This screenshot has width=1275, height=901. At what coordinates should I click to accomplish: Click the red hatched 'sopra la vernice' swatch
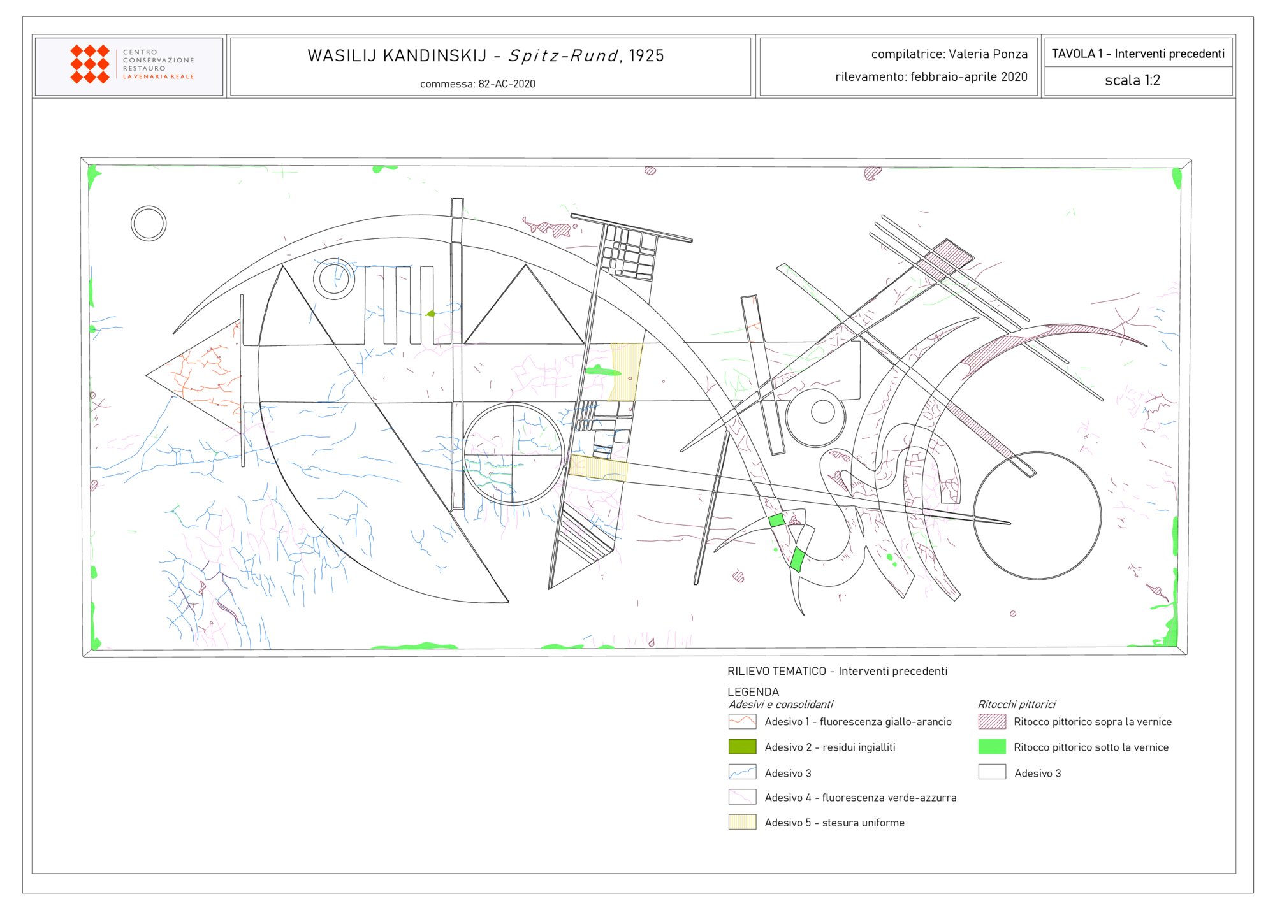click(992, 721)
